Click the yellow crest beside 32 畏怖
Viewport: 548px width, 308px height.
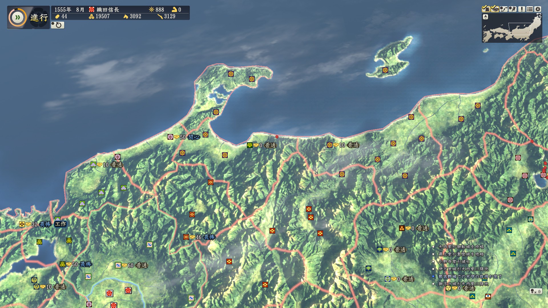click(x=22, y=224)
